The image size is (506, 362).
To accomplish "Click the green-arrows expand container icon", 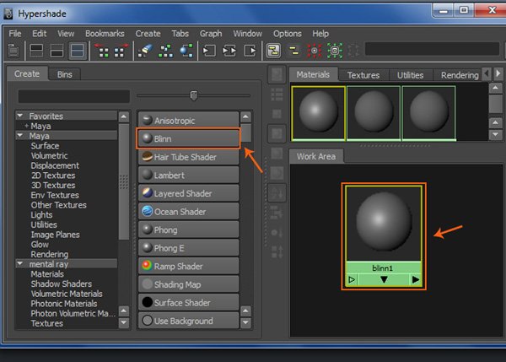I will click(x=335, y=51).
